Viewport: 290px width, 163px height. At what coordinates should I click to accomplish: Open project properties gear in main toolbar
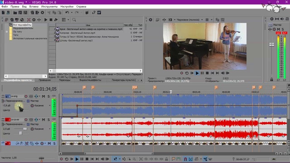[42, 13]
